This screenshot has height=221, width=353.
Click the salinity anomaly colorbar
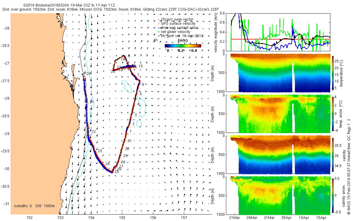[333, 195]
